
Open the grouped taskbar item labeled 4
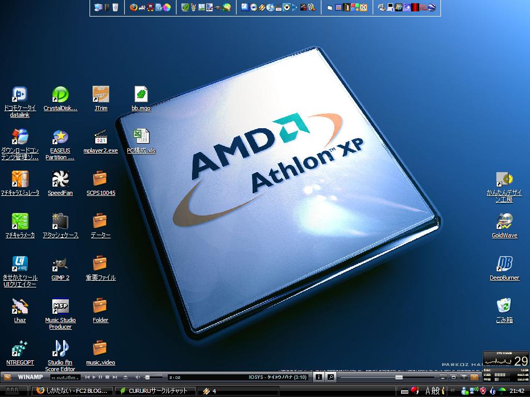click(x=238, y=391)
